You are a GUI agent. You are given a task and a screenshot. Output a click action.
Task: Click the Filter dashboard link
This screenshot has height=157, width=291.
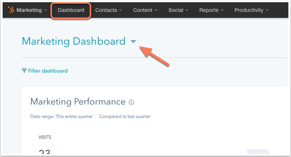click(x=48, y=71)
